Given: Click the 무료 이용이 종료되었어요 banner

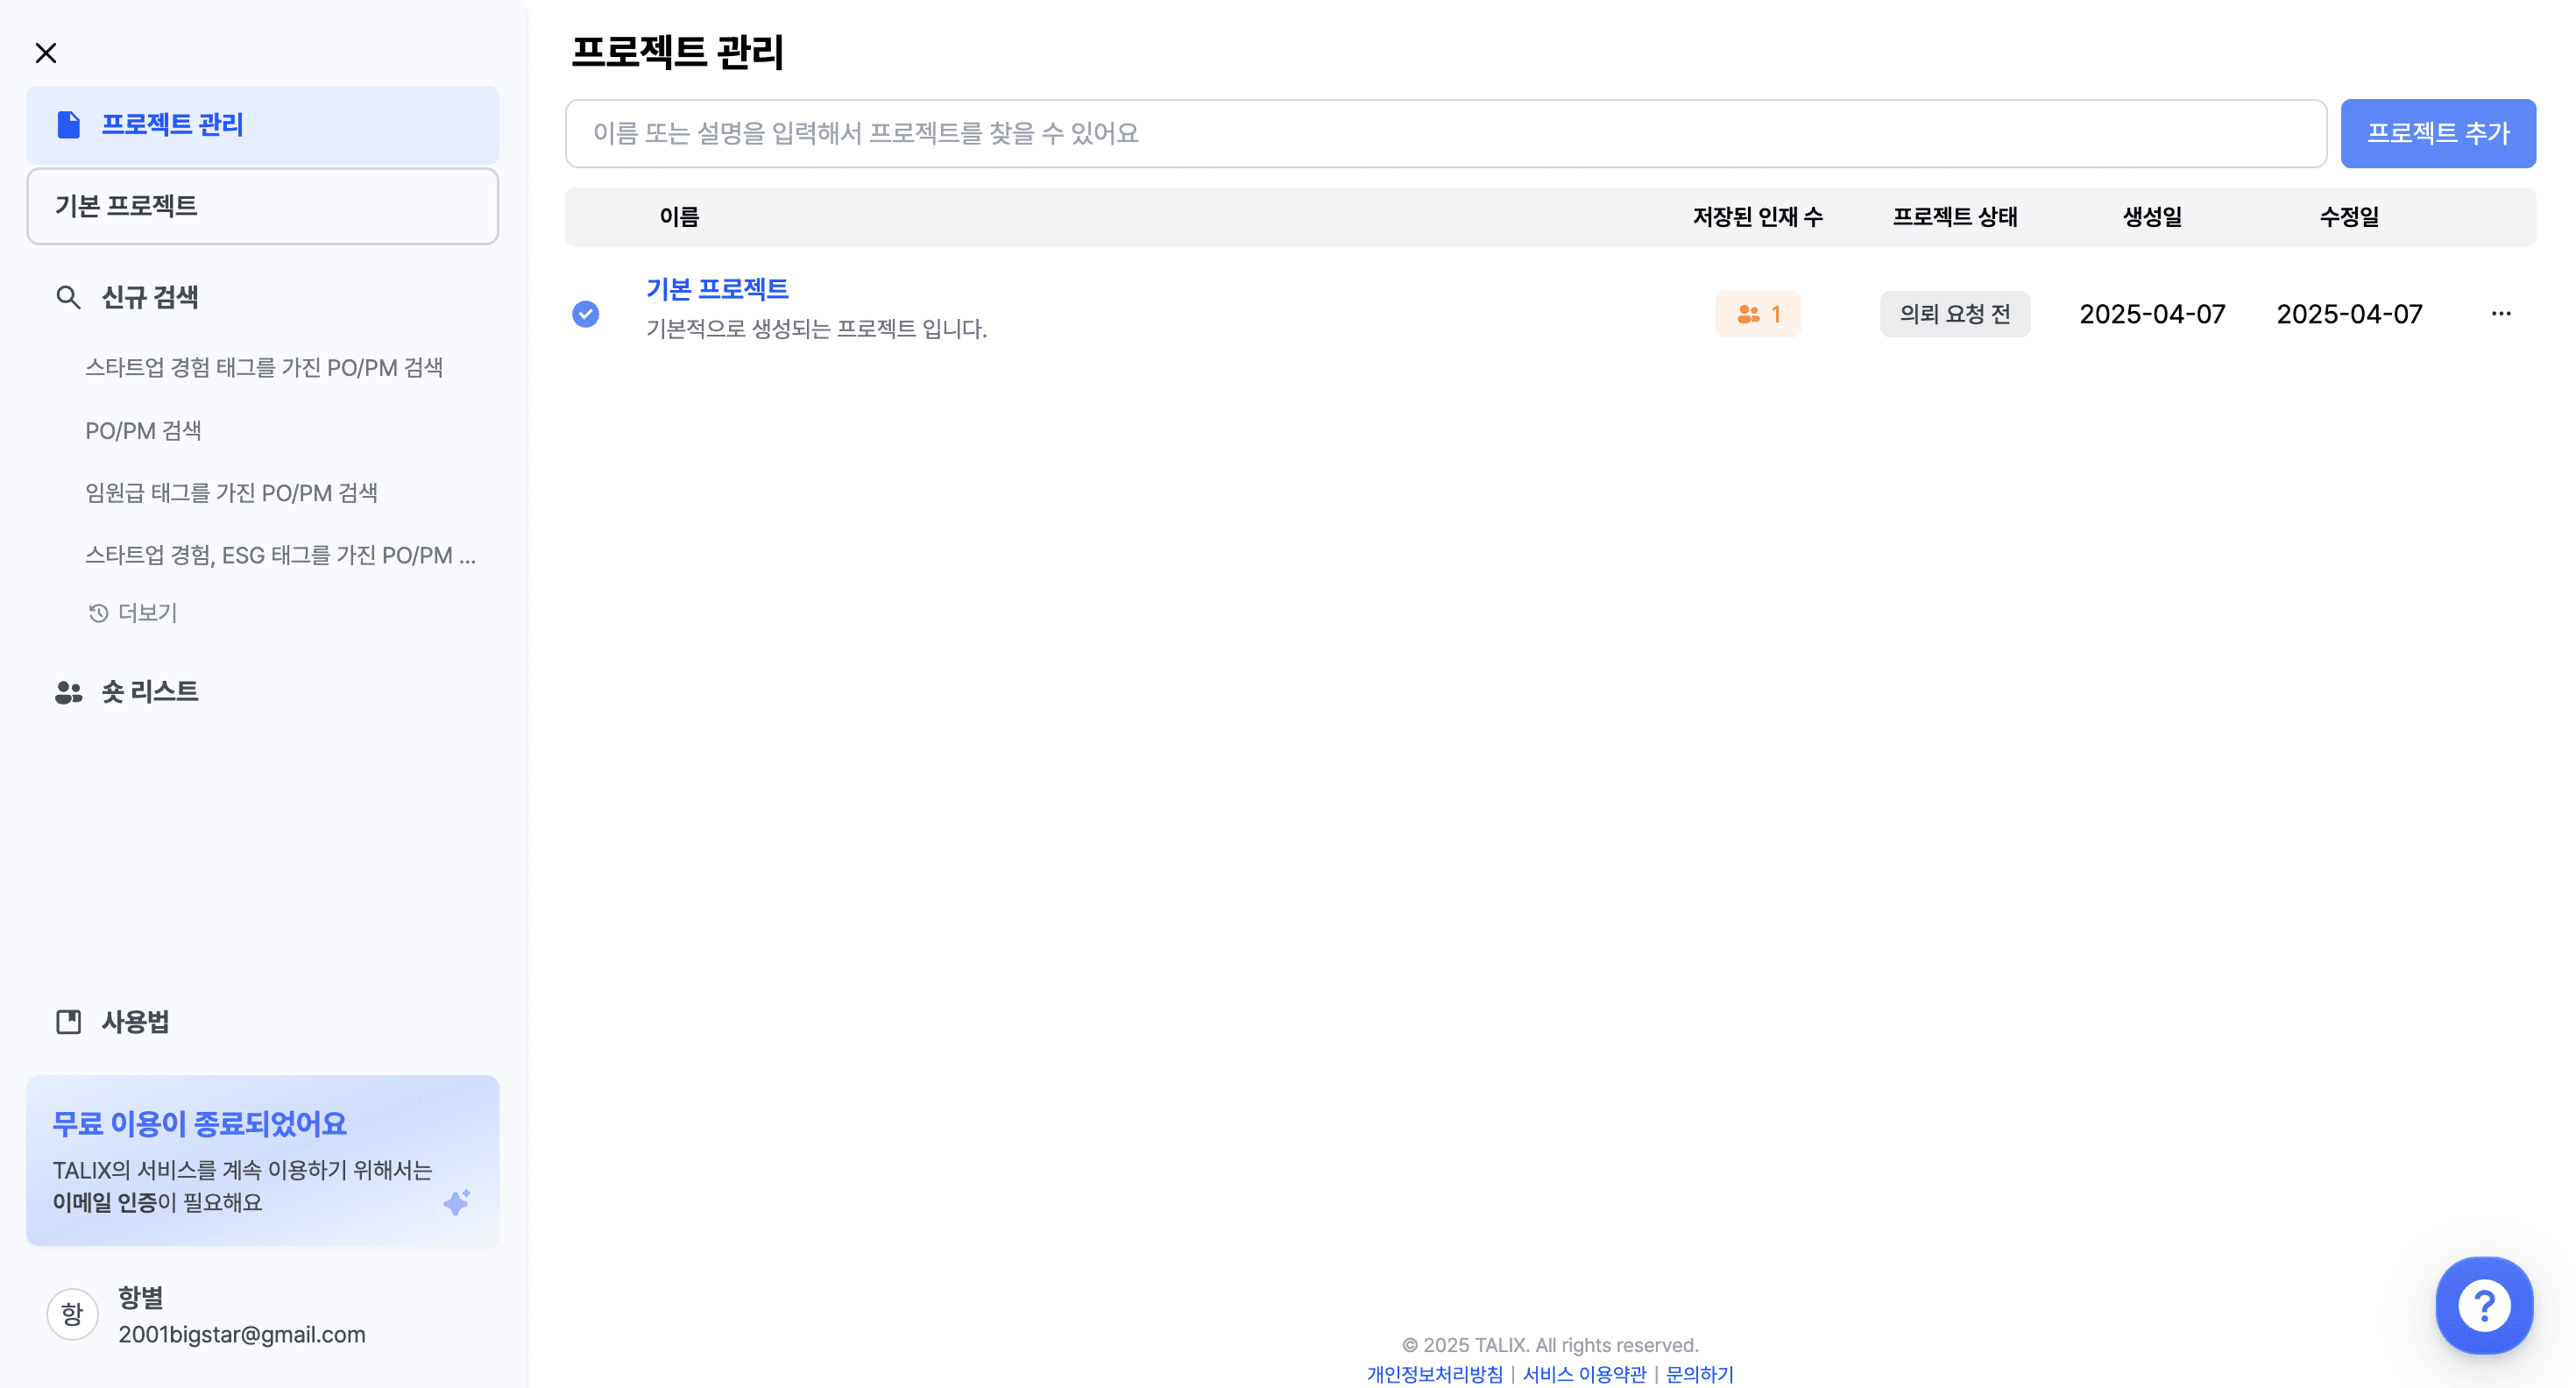Looking at the screenshot, I should [x=262, y=1160].
